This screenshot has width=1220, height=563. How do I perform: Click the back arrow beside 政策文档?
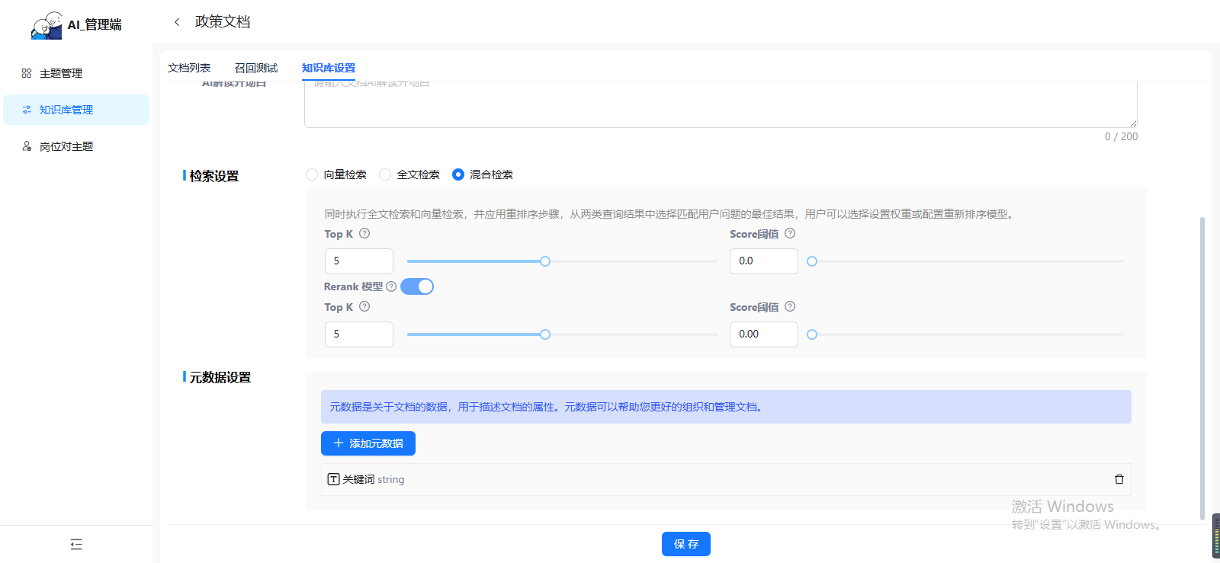[177, 22]
